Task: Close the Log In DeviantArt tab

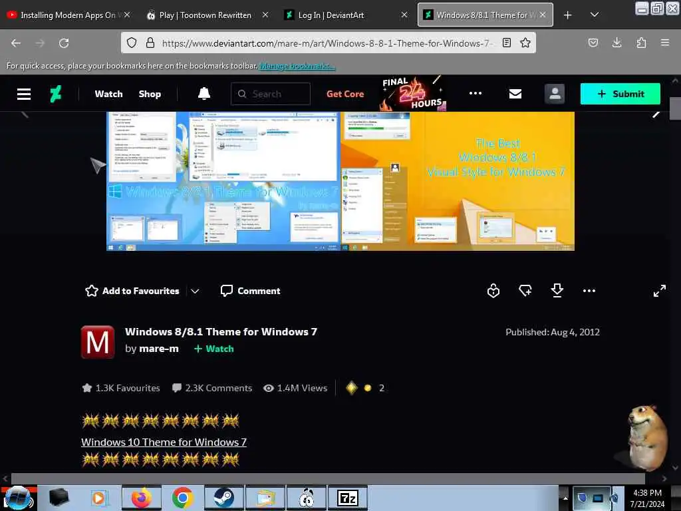Action: [x=404, y=15]
